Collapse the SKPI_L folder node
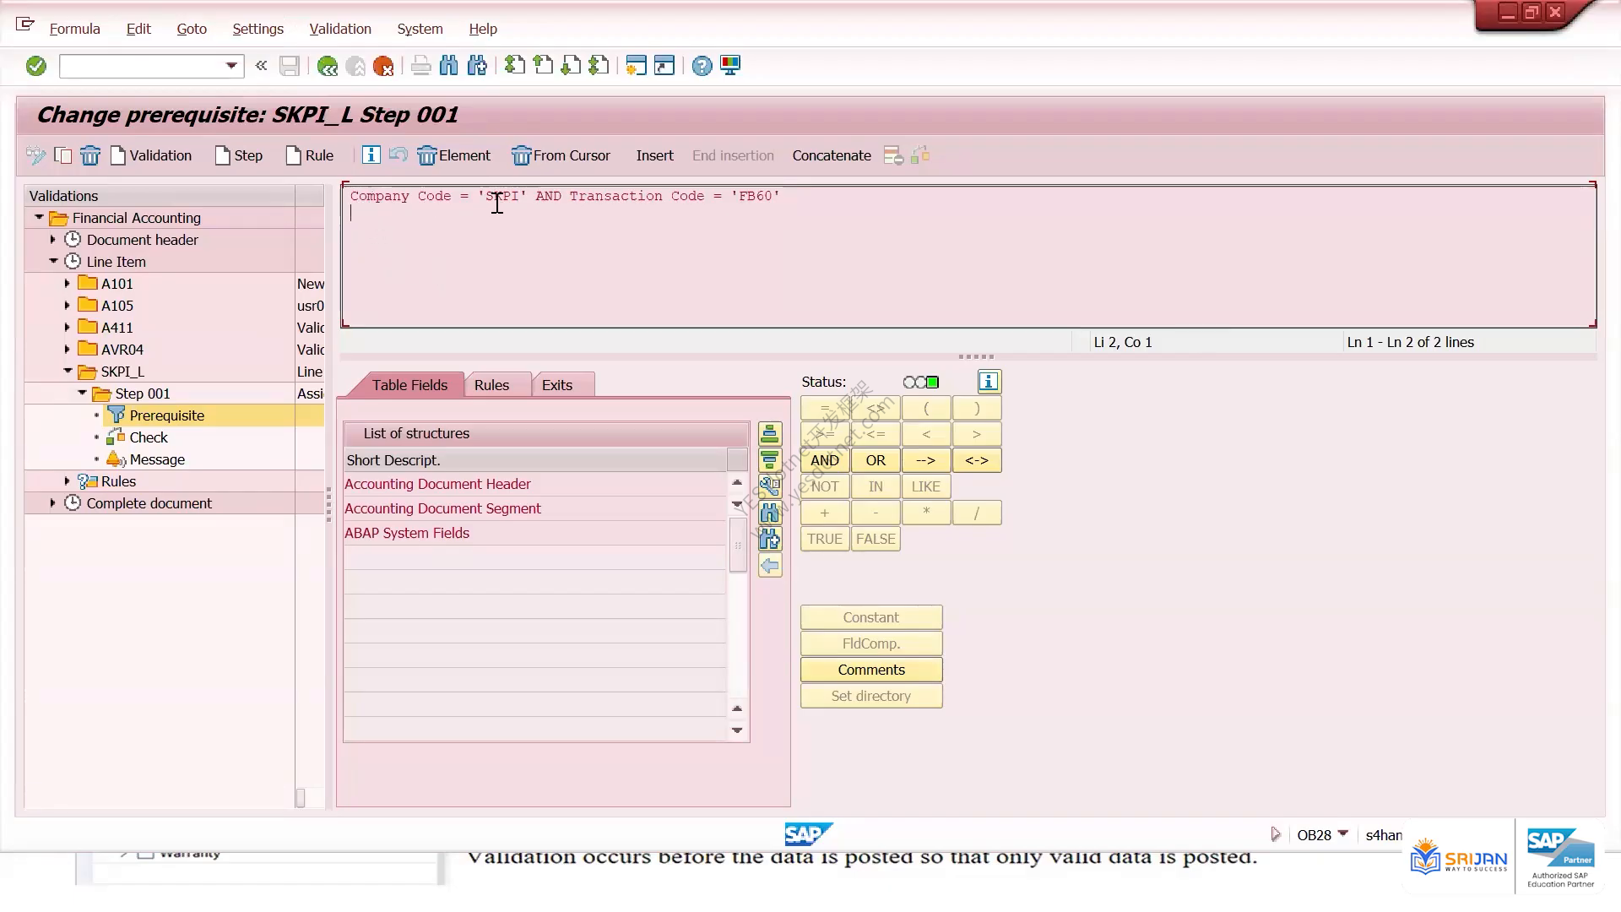Image resolution: width=1621 pixels, height=912 pixels. 68,372
